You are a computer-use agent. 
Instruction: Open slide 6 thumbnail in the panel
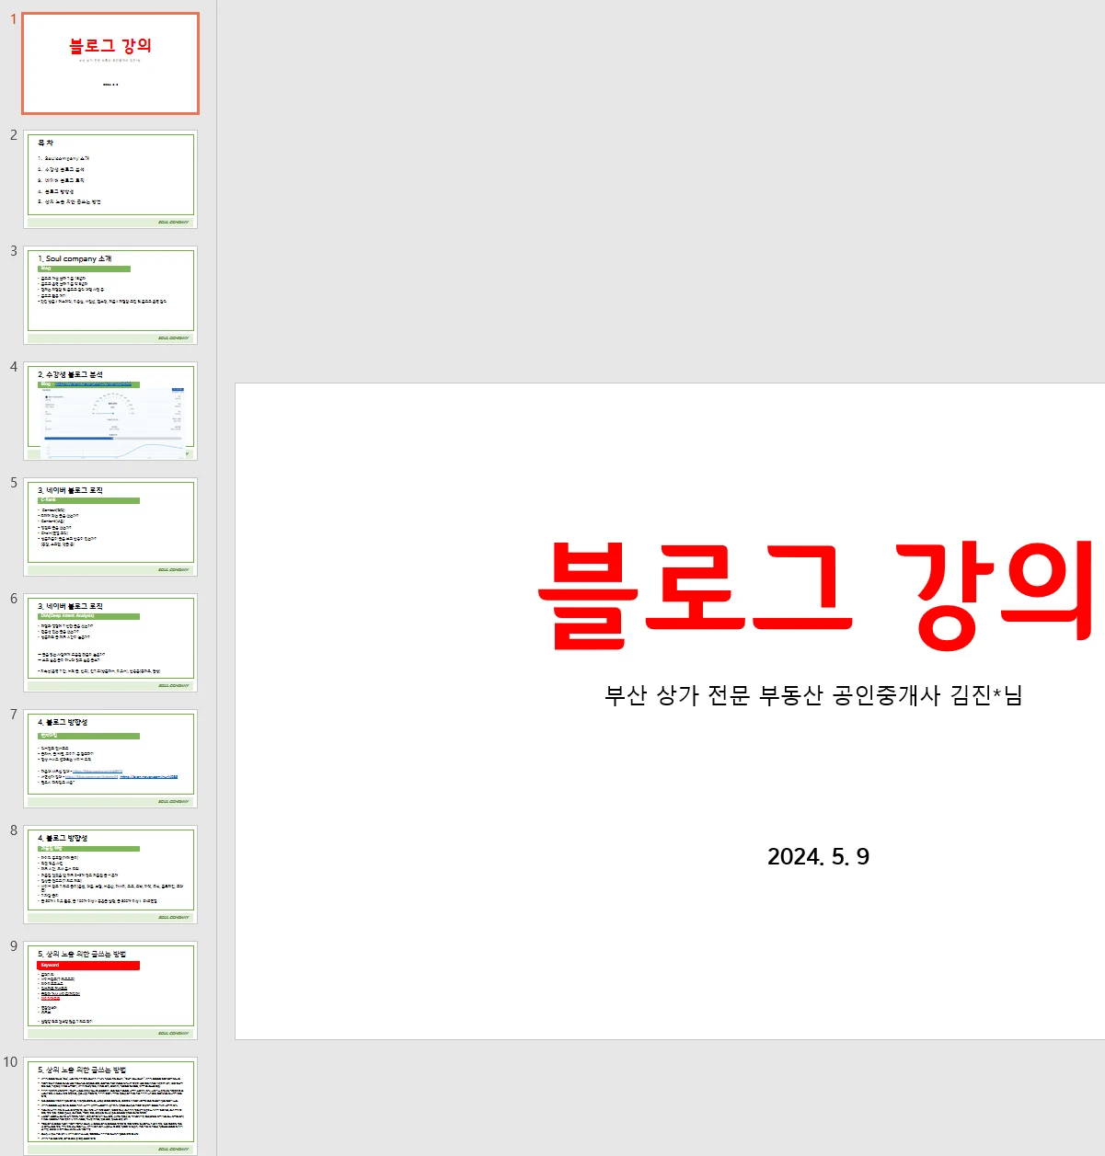click(x=110, y=641)
